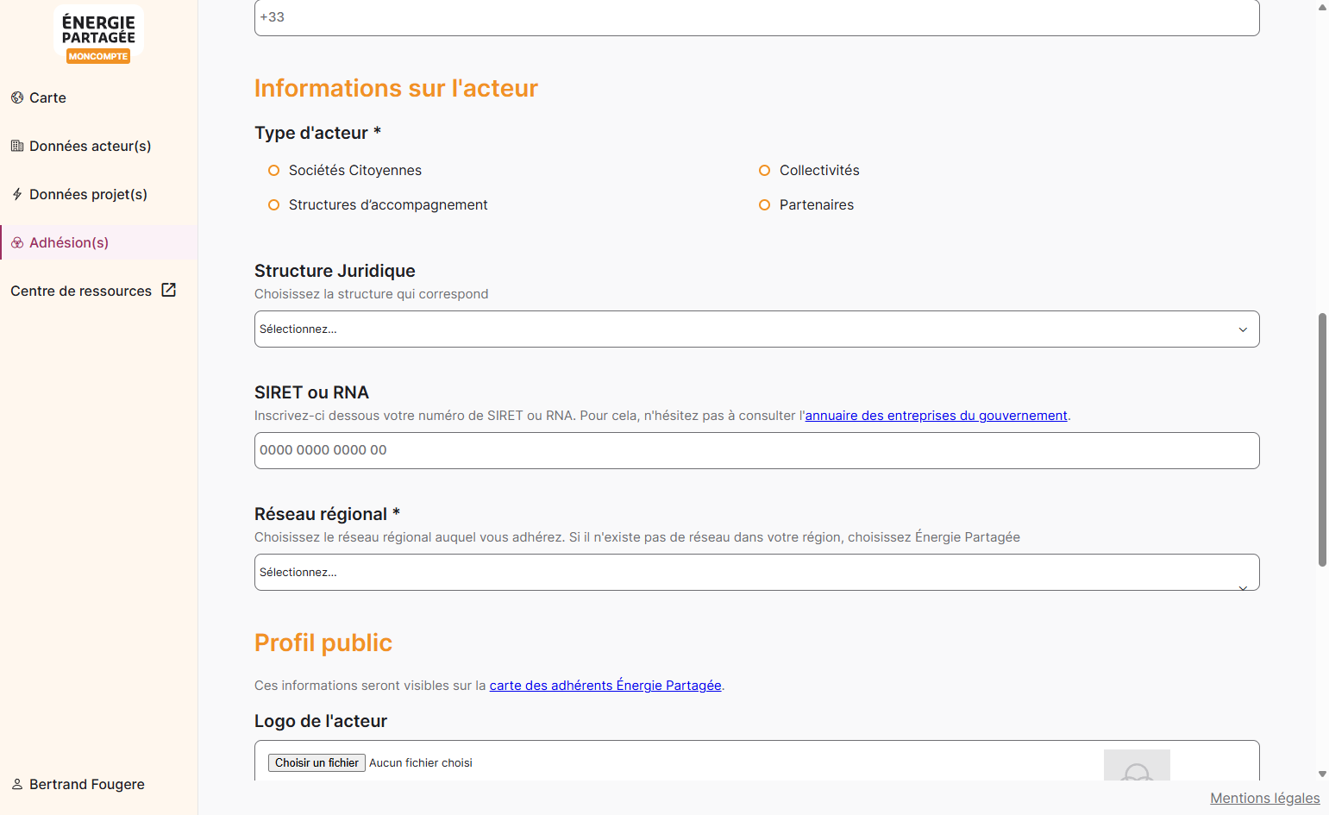This screenshot has height=815, width=1329.
Task: Click the external link icon for Centre de ressources
Action: (x=169, y=290)
